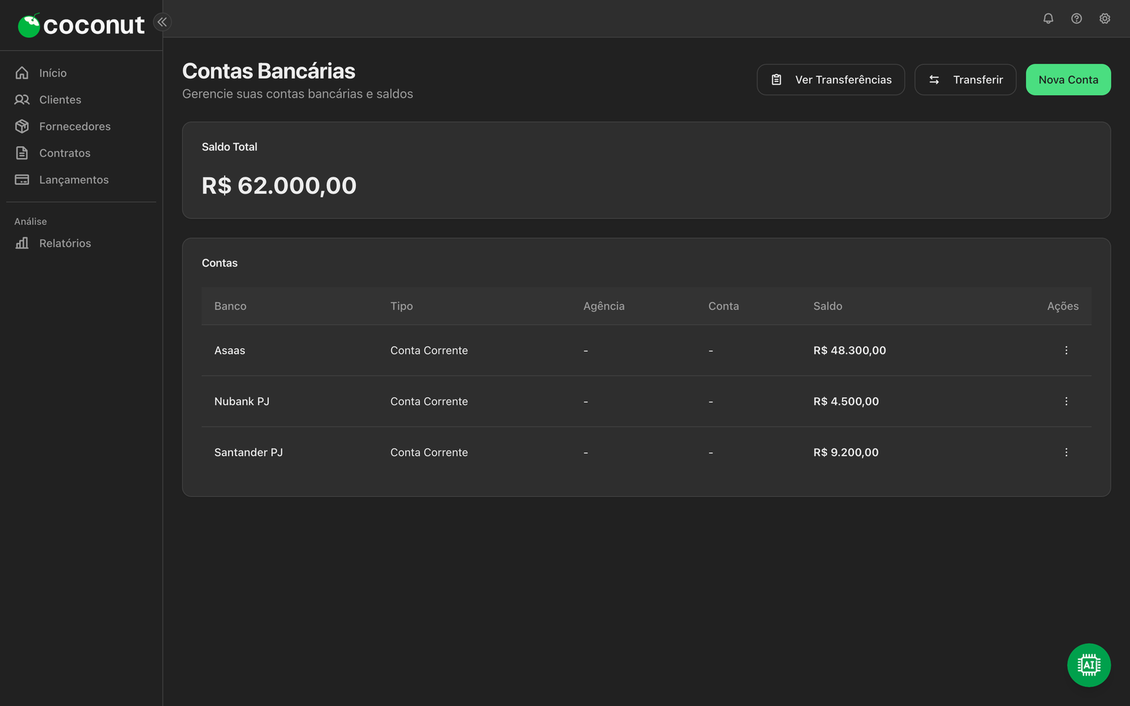Open settings gear icon
Screen dimensions: 1130x706
pos(1105,18)
